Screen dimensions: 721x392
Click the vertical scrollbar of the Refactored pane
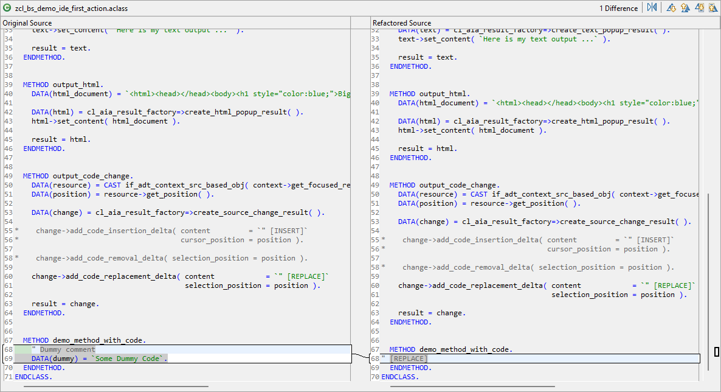(706, 274)
